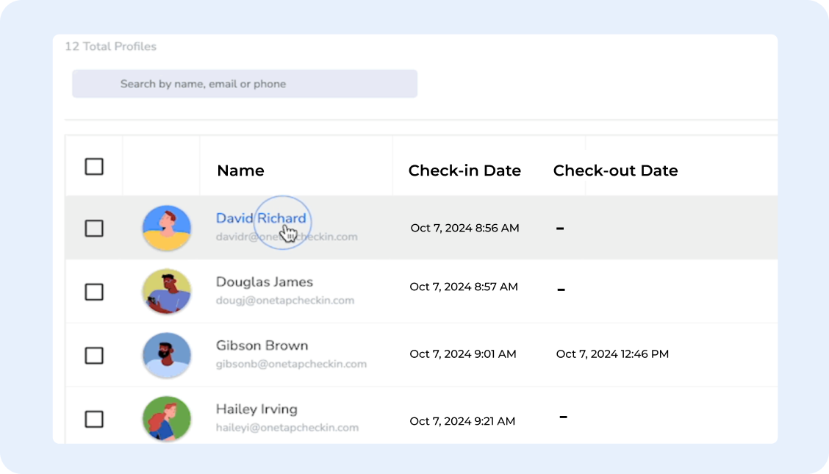Mark the Hailey Irving row checkbox

pyautogui.click(x=94, y=420)
